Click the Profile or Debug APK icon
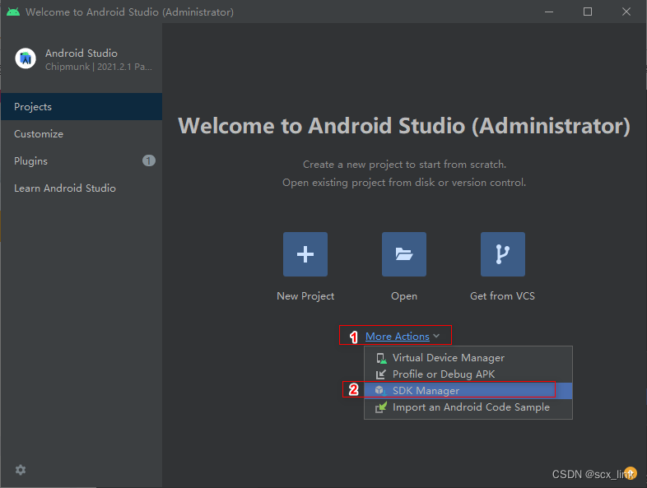647x488 pixels. [381, 374]
